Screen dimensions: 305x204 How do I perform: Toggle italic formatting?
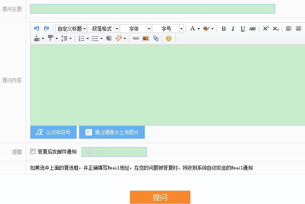pyautogui.click(x=233, y=29)
